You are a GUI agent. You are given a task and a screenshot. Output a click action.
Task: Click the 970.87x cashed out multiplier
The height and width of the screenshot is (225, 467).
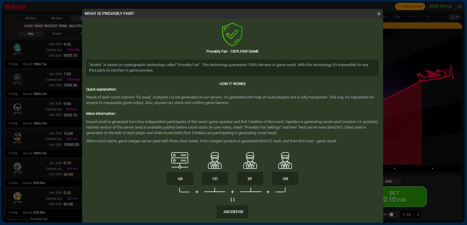click(72, 109)
